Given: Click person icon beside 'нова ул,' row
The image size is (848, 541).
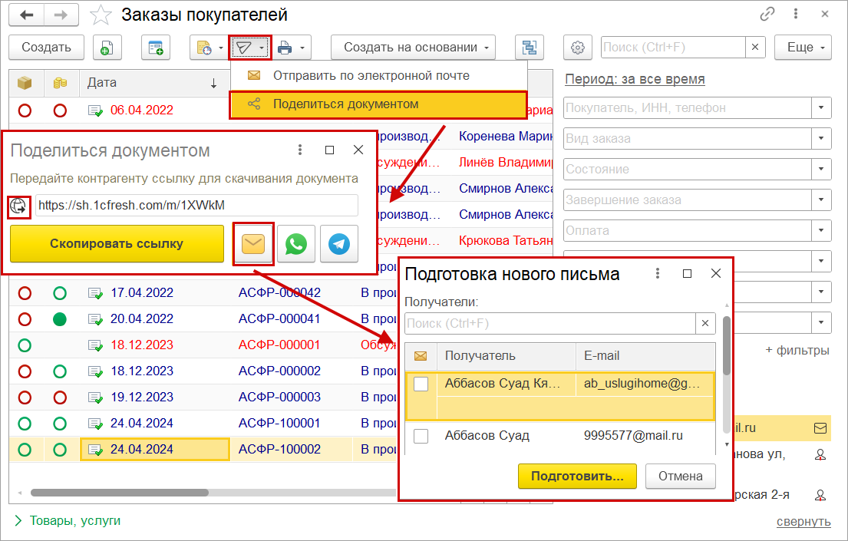Looking at the screenshot, I should tap(820, 455).
